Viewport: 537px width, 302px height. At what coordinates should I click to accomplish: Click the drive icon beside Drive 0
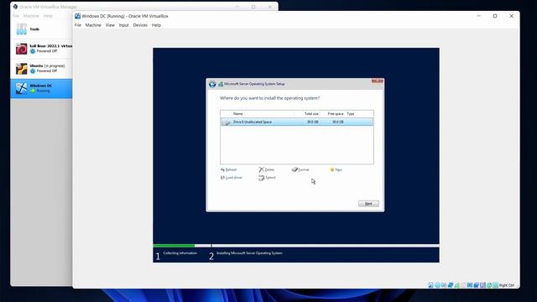(x=227, y=122)
